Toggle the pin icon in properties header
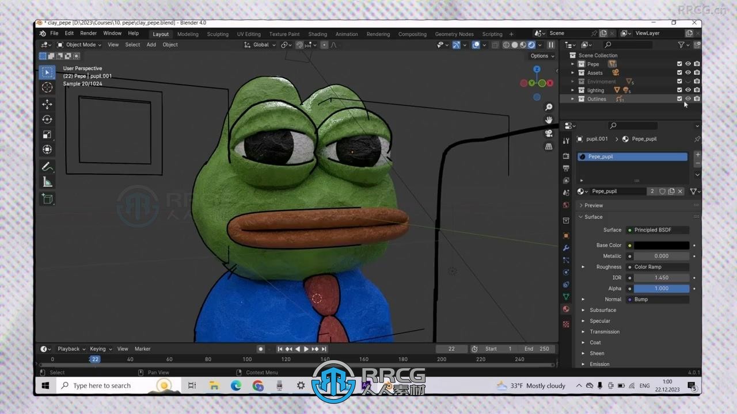This screenshot has height=414, width=737. point(697,139)
